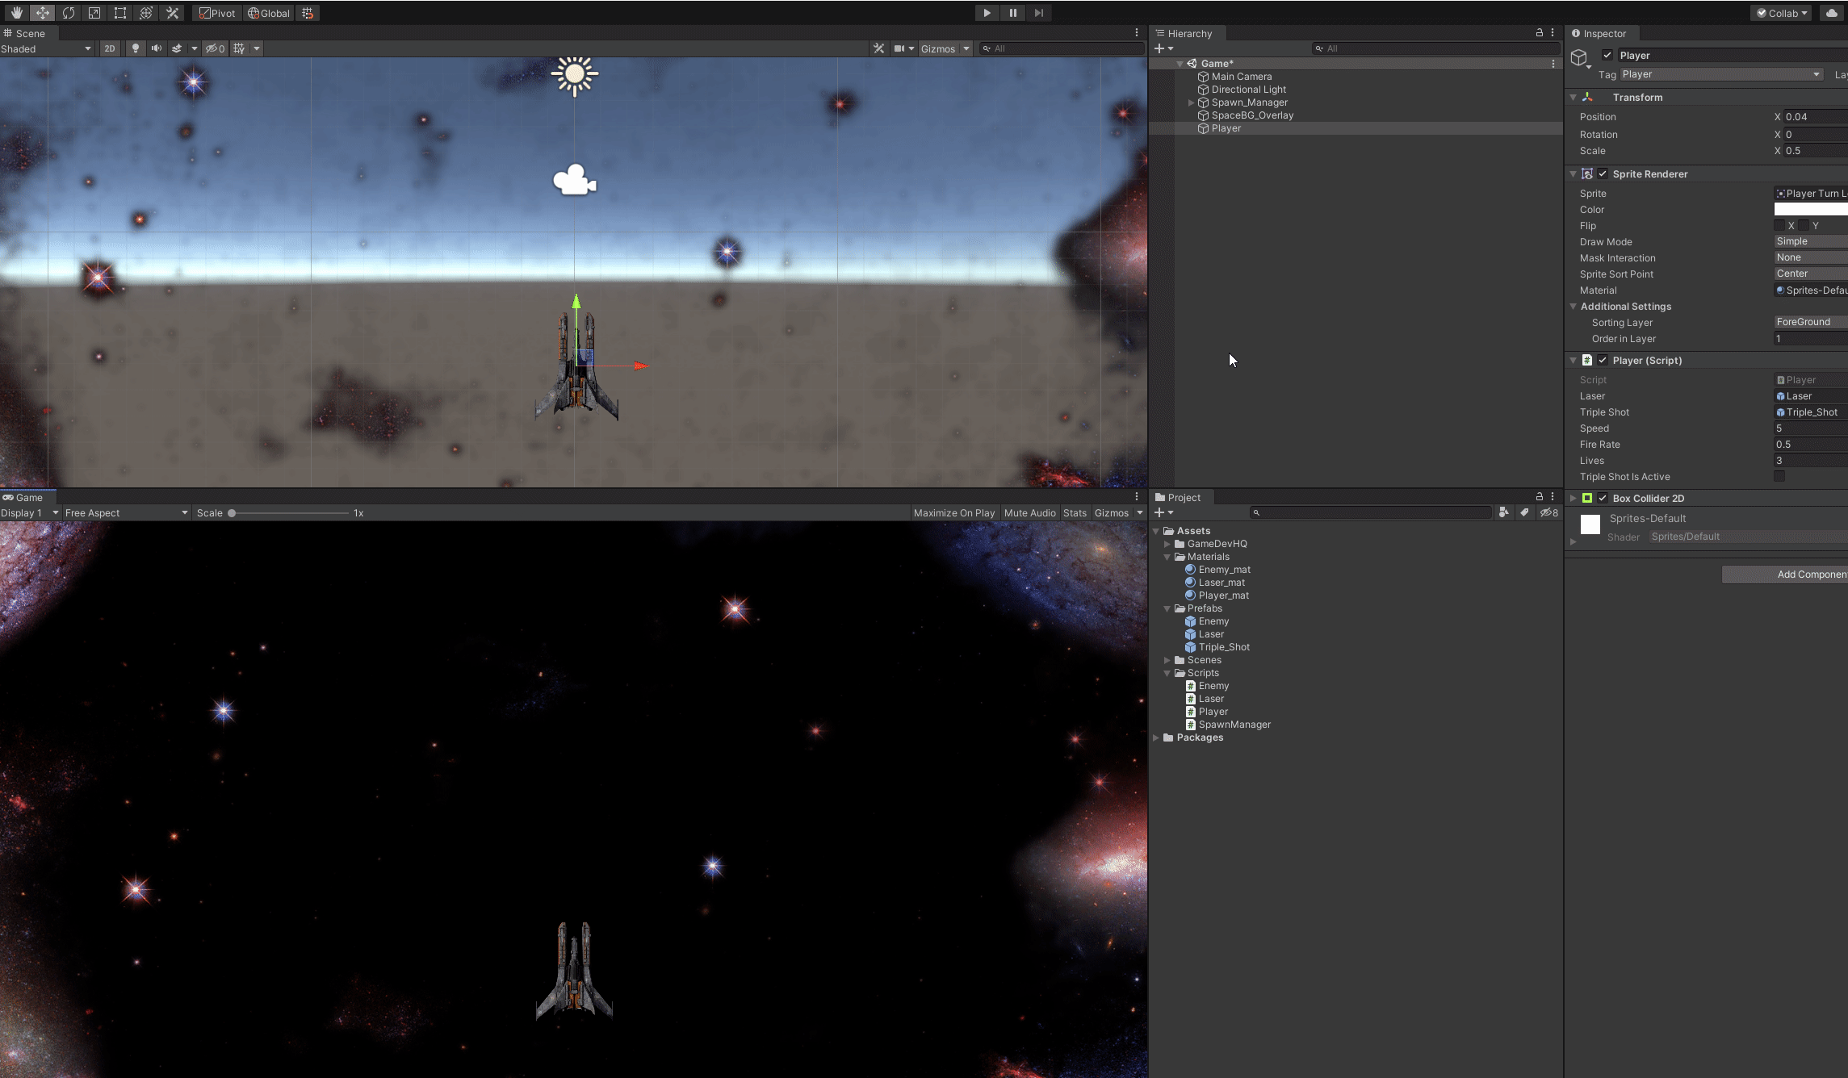Open the Shaded draw mode dropdown
1848x1078 pixels.
click(x=46, y=48)
